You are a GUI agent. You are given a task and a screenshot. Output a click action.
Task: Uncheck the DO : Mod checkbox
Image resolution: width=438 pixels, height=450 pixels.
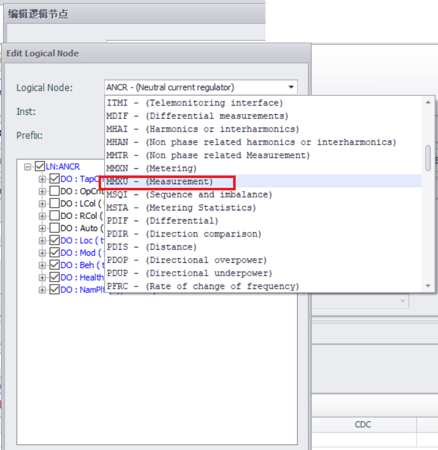point(54,253)
